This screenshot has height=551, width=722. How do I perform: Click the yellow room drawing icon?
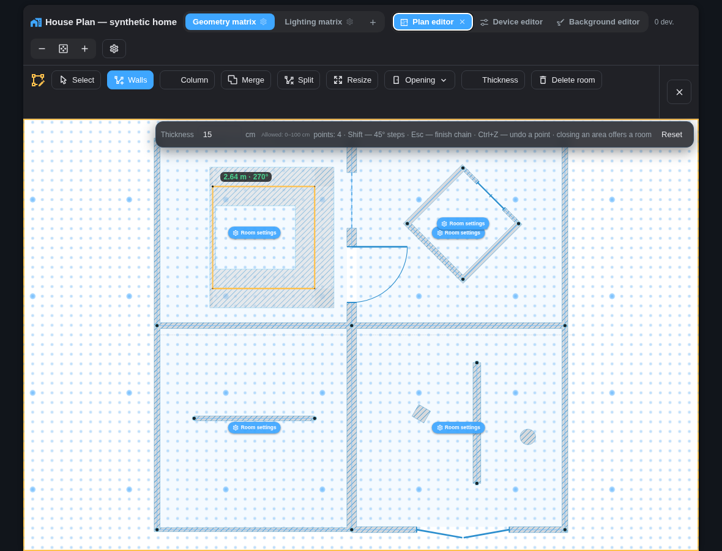(x=38, y=80)
